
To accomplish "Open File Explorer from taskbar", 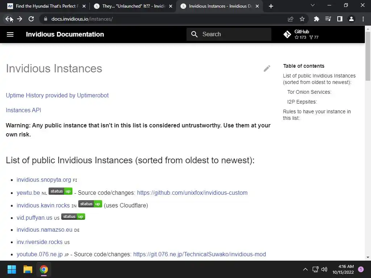I will pyautogui.click(x=28, y=269).
